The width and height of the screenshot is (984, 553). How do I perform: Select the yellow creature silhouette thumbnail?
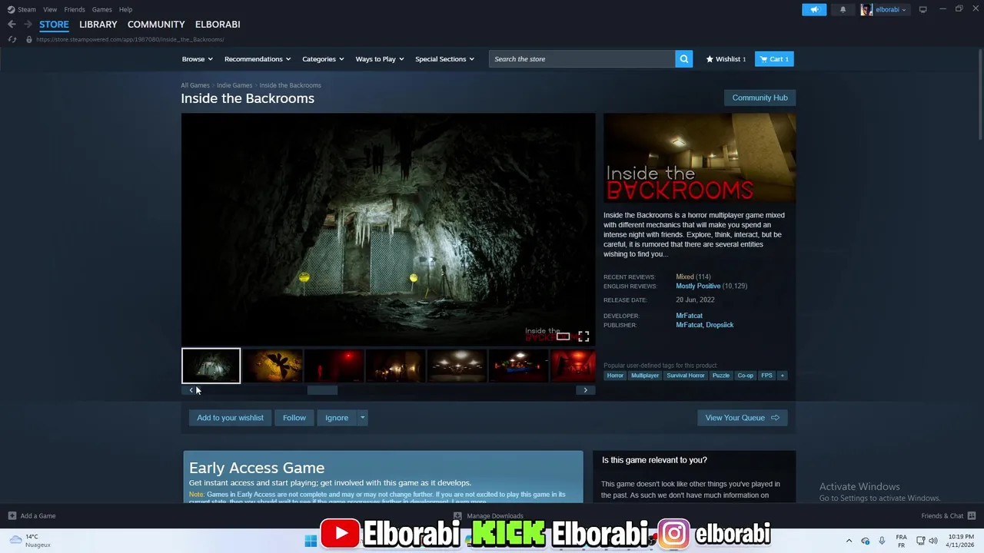272,366
